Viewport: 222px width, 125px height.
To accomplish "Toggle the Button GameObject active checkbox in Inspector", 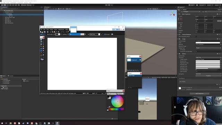I will (182, 10).
